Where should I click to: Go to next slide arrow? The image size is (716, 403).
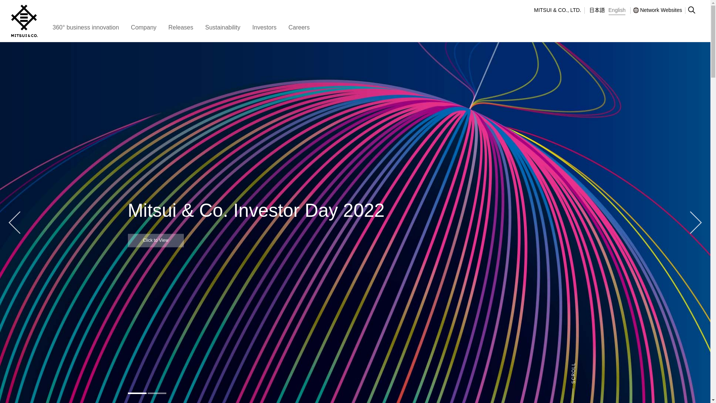pos(695,222)
